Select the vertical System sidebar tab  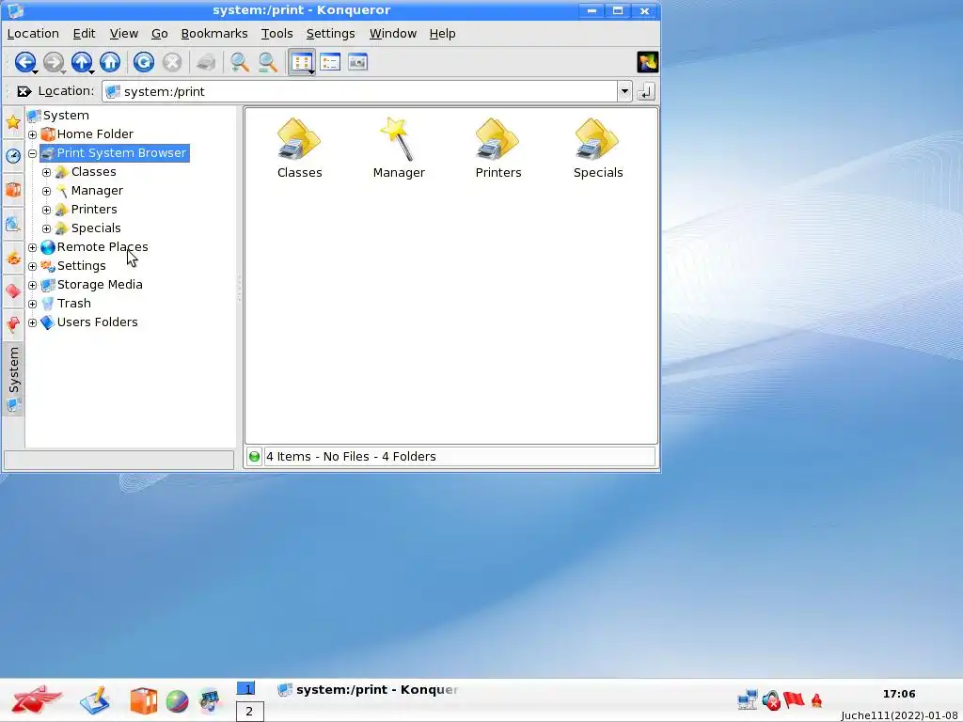point(13,380)
